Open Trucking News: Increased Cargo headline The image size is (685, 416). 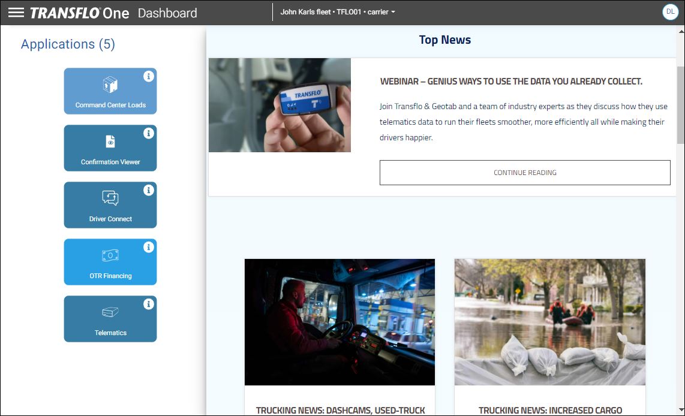point(550,411)
